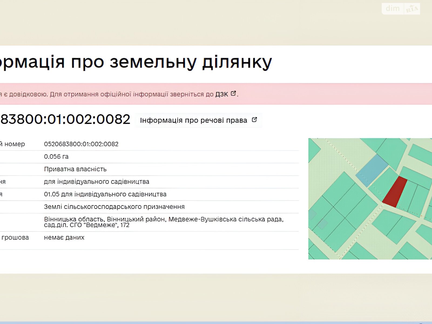The width and height of the screenshot is (432, 324).
Task: Click Землі сільськогосподарського призначення category text
Action: [114, 207]
